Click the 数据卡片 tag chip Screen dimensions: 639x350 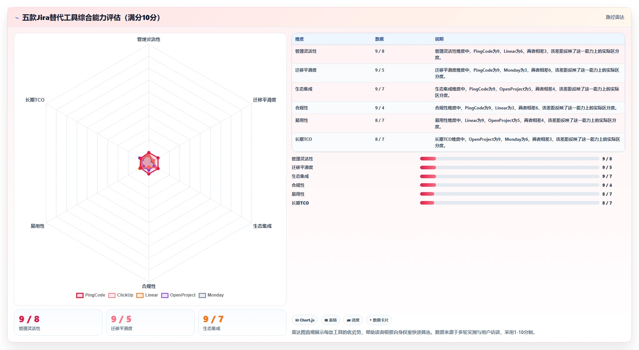point(379,320)
